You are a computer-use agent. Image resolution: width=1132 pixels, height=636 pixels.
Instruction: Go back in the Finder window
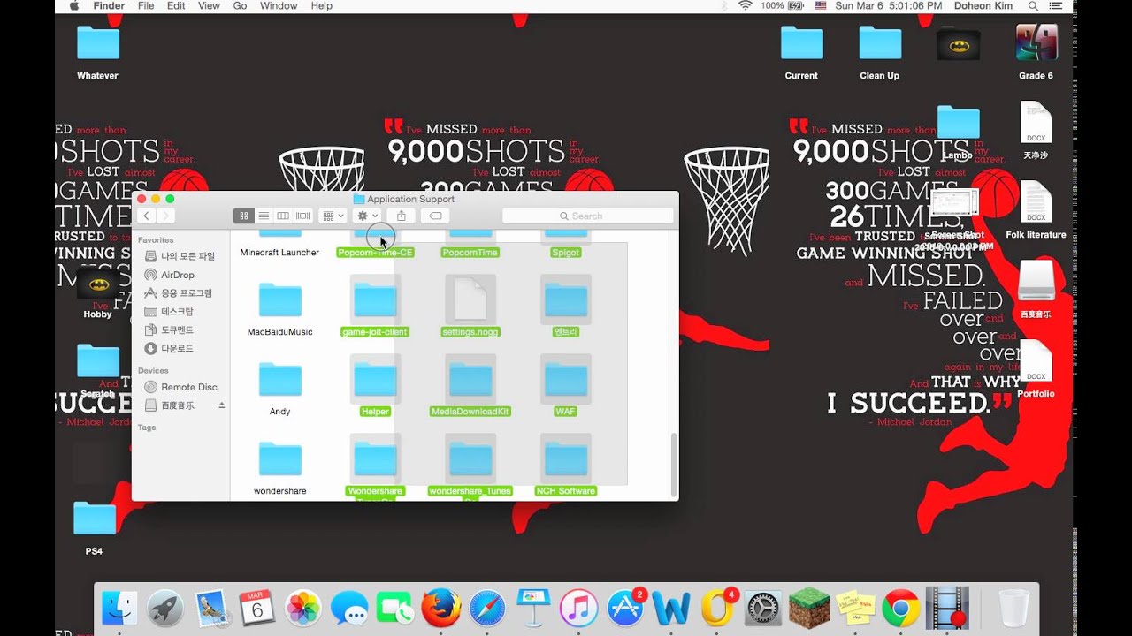[146, 216]
